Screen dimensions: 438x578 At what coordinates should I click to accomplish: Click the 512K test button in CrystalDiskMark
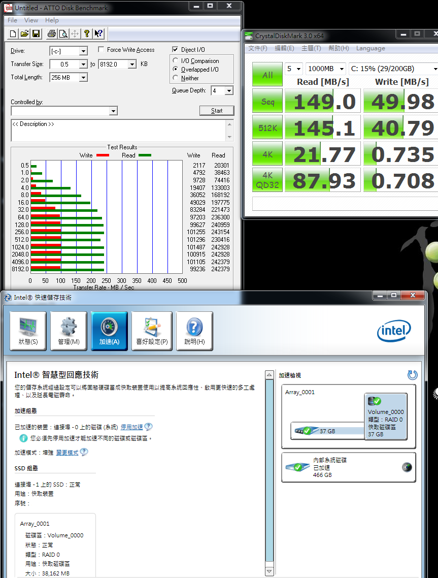click(x=267, y=127)
